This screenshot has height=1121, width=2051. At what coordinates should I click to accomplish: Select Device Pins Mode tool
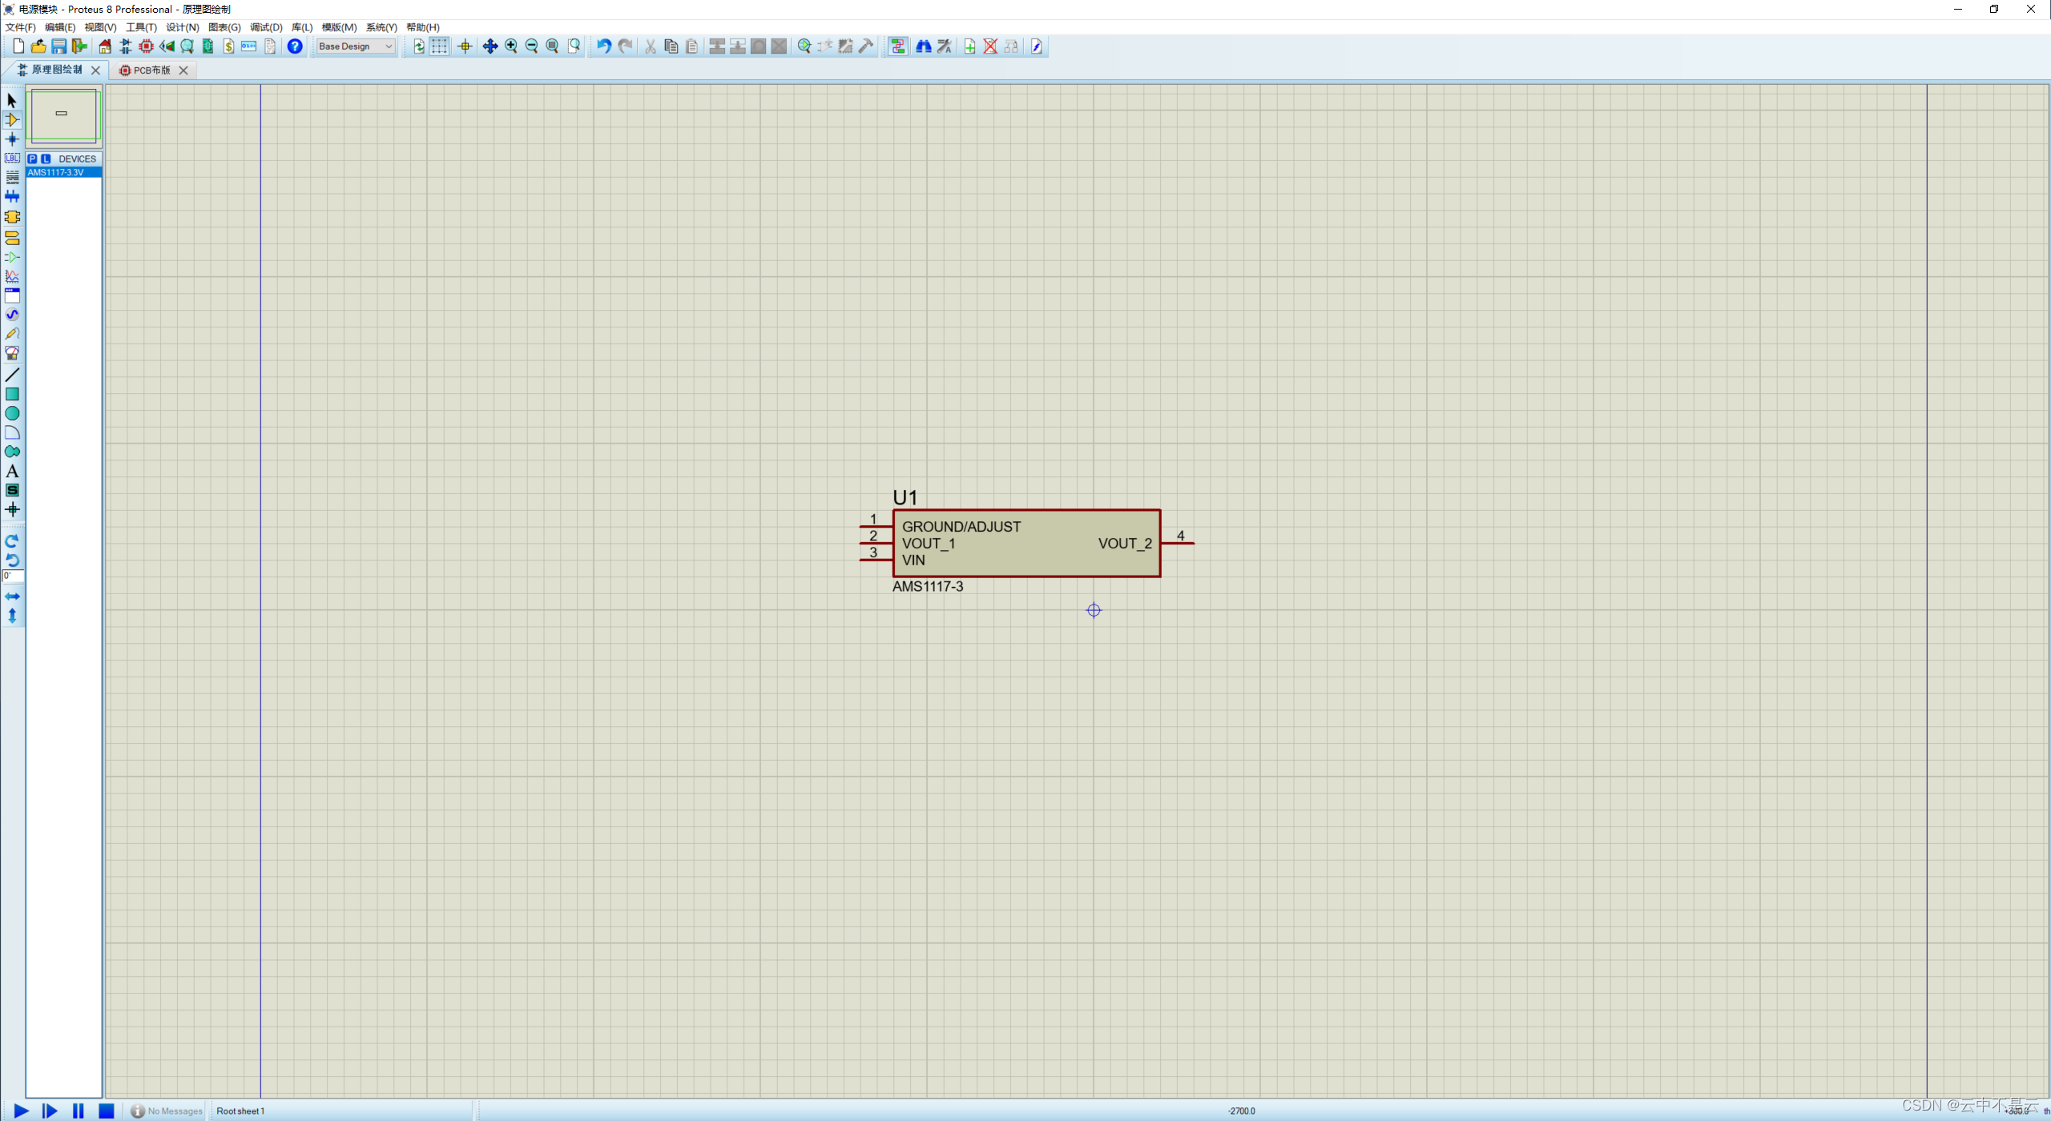[x=12, y=257]
